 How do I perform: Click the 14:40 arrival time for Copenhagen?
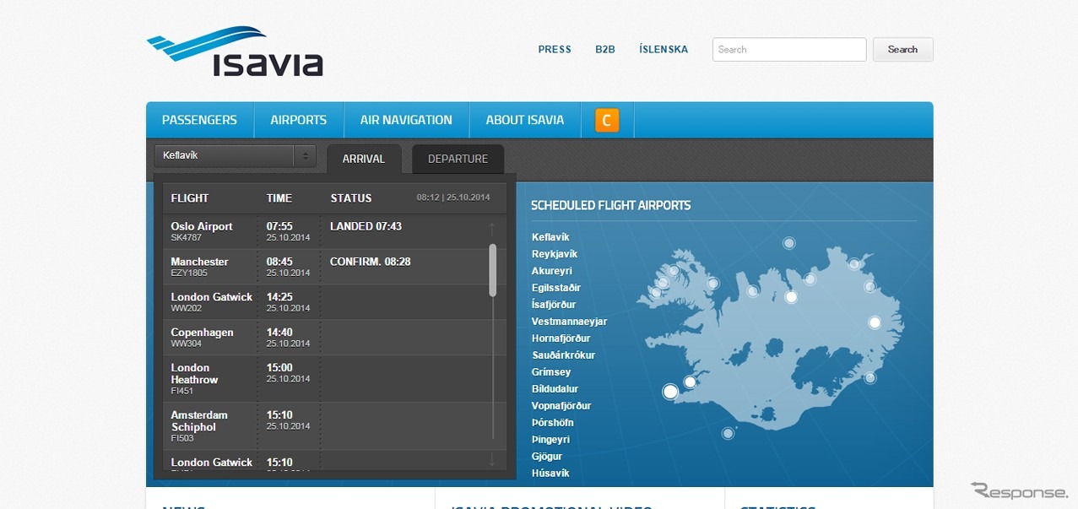pos(279,333)
